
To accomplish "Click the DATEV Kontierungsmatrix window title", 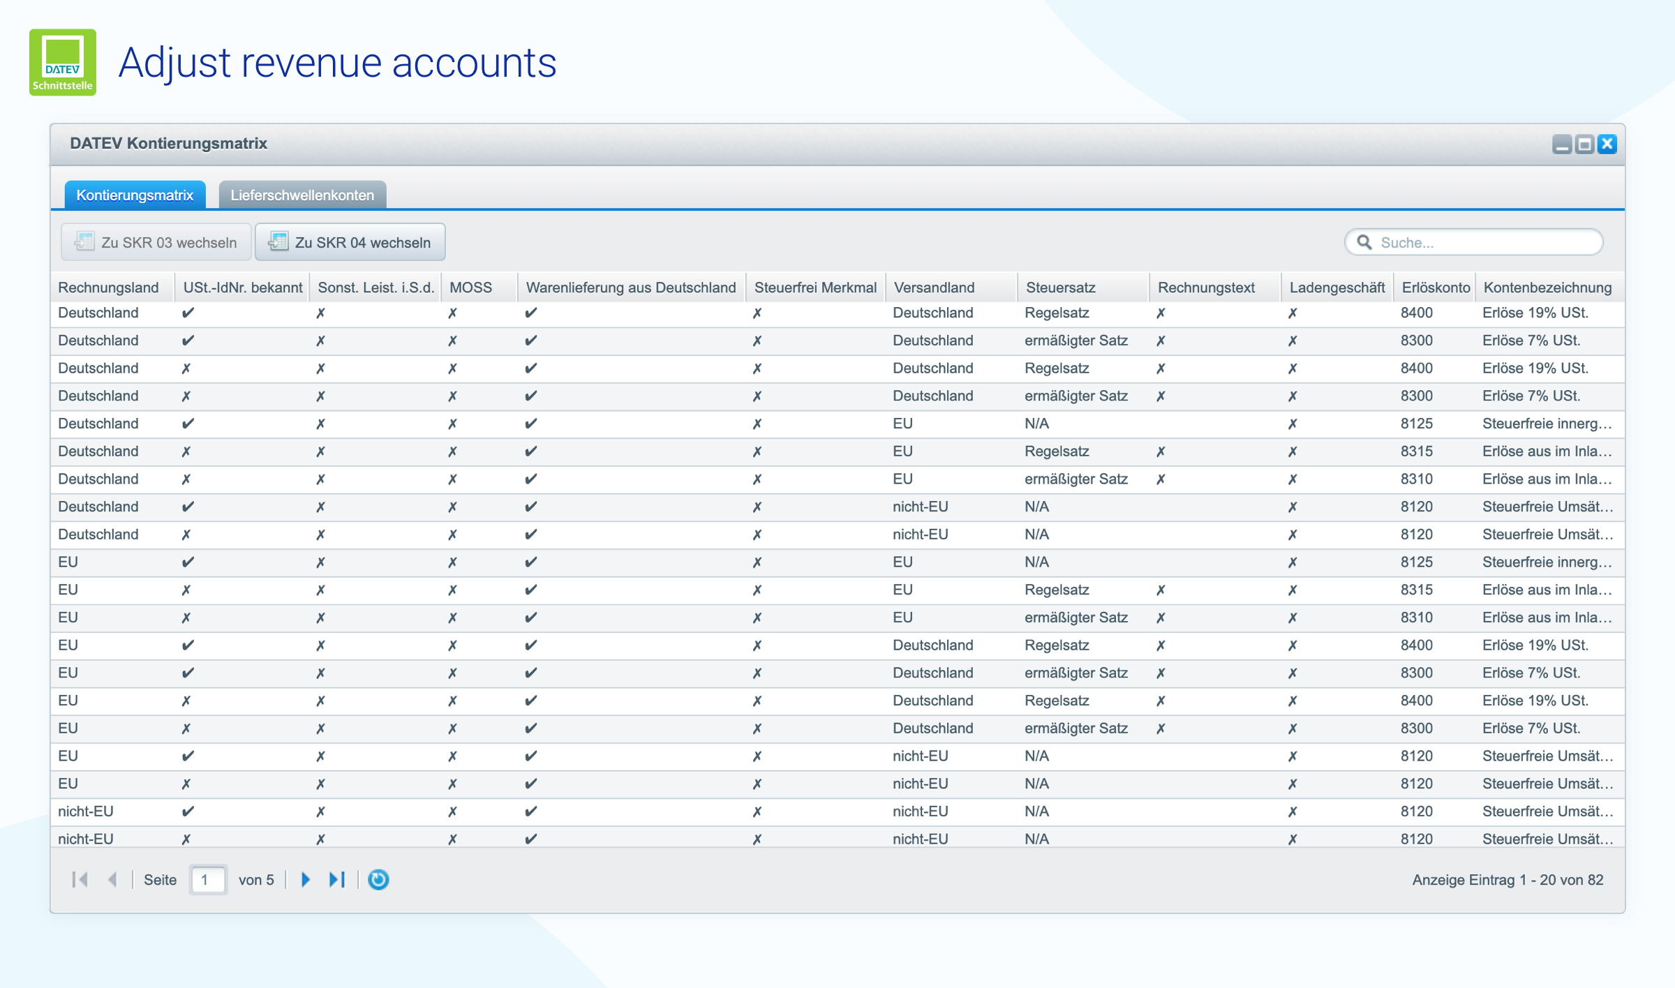I will (x=168, y=143).
